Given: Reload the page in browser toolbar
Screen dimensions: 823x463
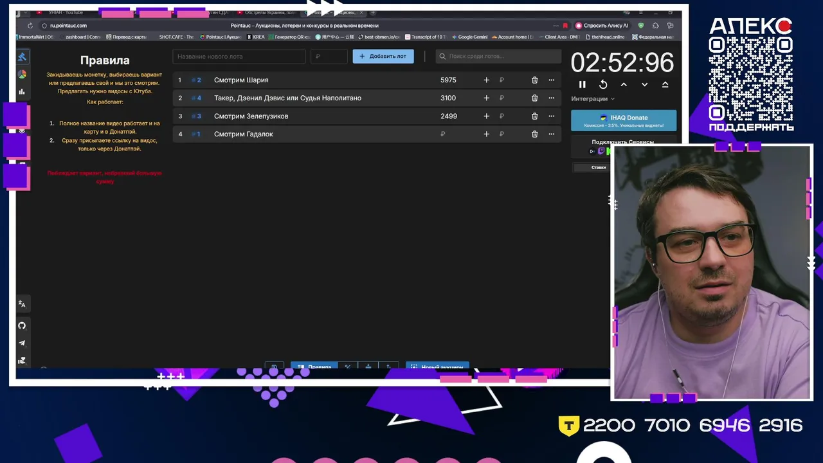Looking at the screenshot, I should [30, 26].
